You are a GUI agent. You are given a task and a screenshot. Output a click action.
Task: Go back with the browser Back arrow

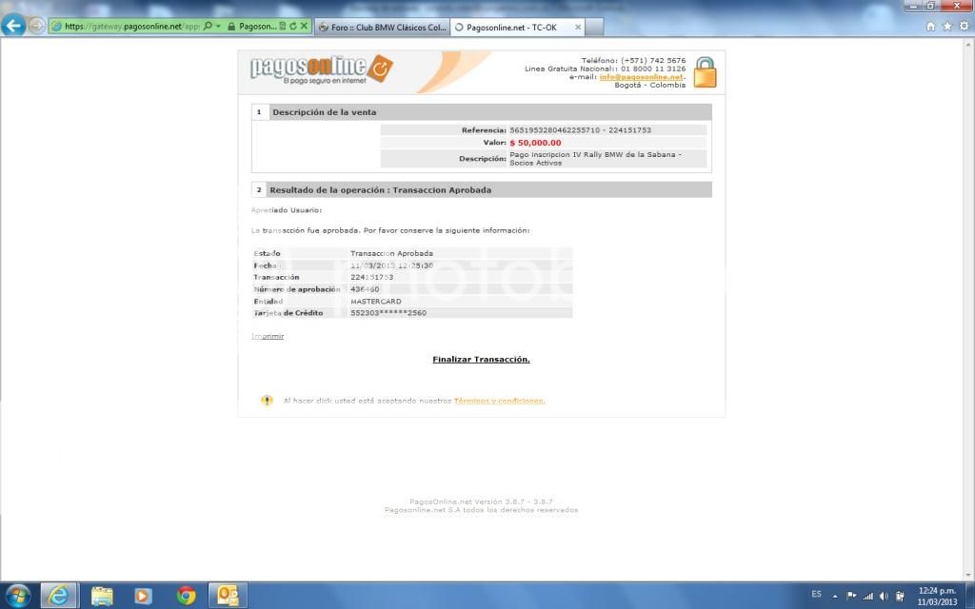tap(13, 26)
